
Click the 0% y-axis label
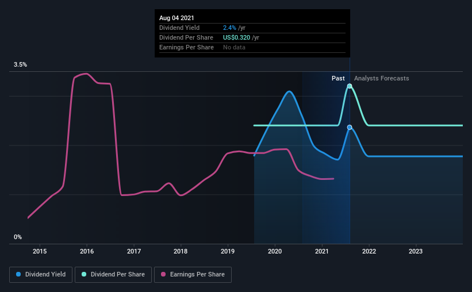coord(18,237)
